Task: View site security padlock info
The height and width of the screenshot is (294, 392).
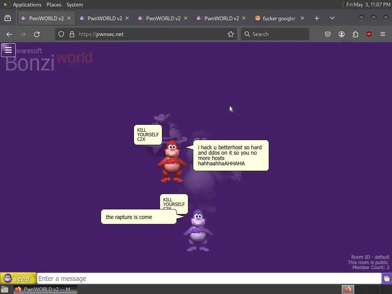Action: point(72,34)
